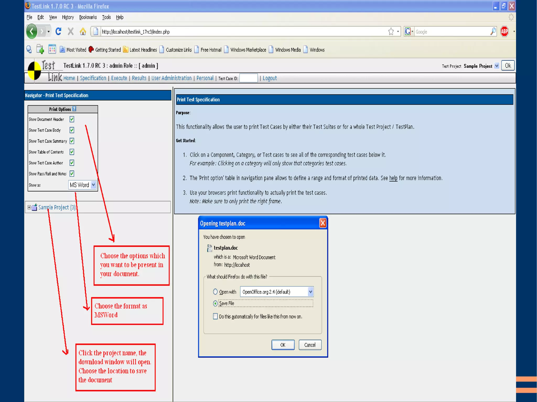Click the Ok button next to Test Project
537x402 pixels.
(x=508, y=66)
